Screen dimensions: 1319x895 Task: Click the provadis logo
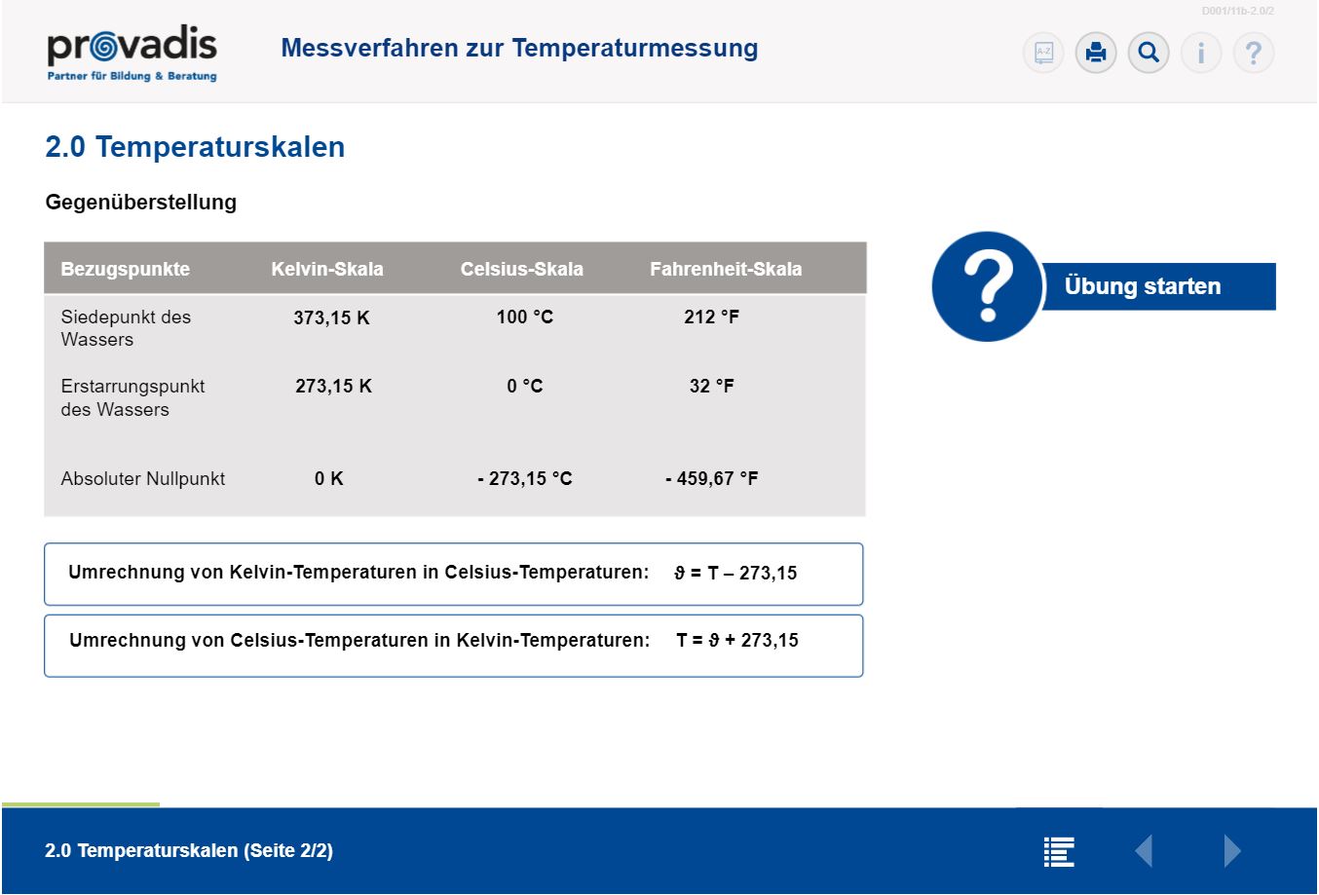click(x=132, y=53)
